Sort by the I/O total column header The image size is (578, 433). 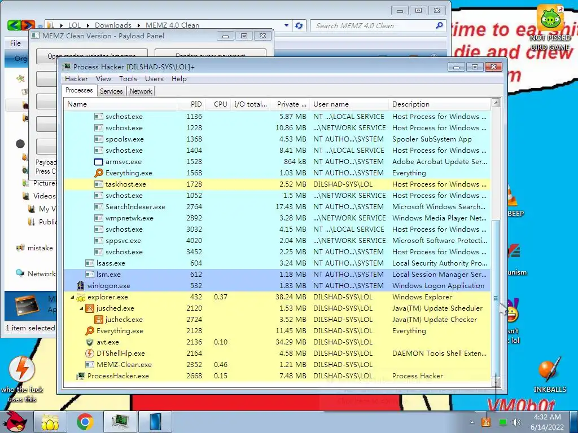(250, 104)
